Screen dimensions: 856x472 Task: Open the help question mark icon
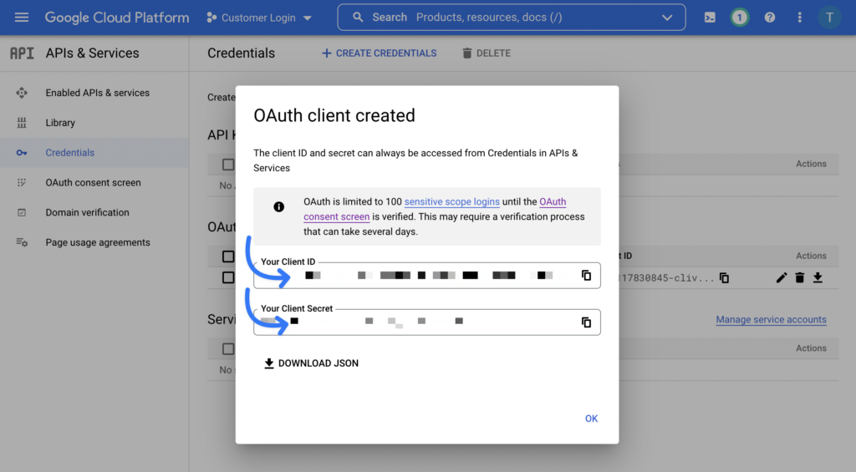pyautogui.click(x=770, y=18)
